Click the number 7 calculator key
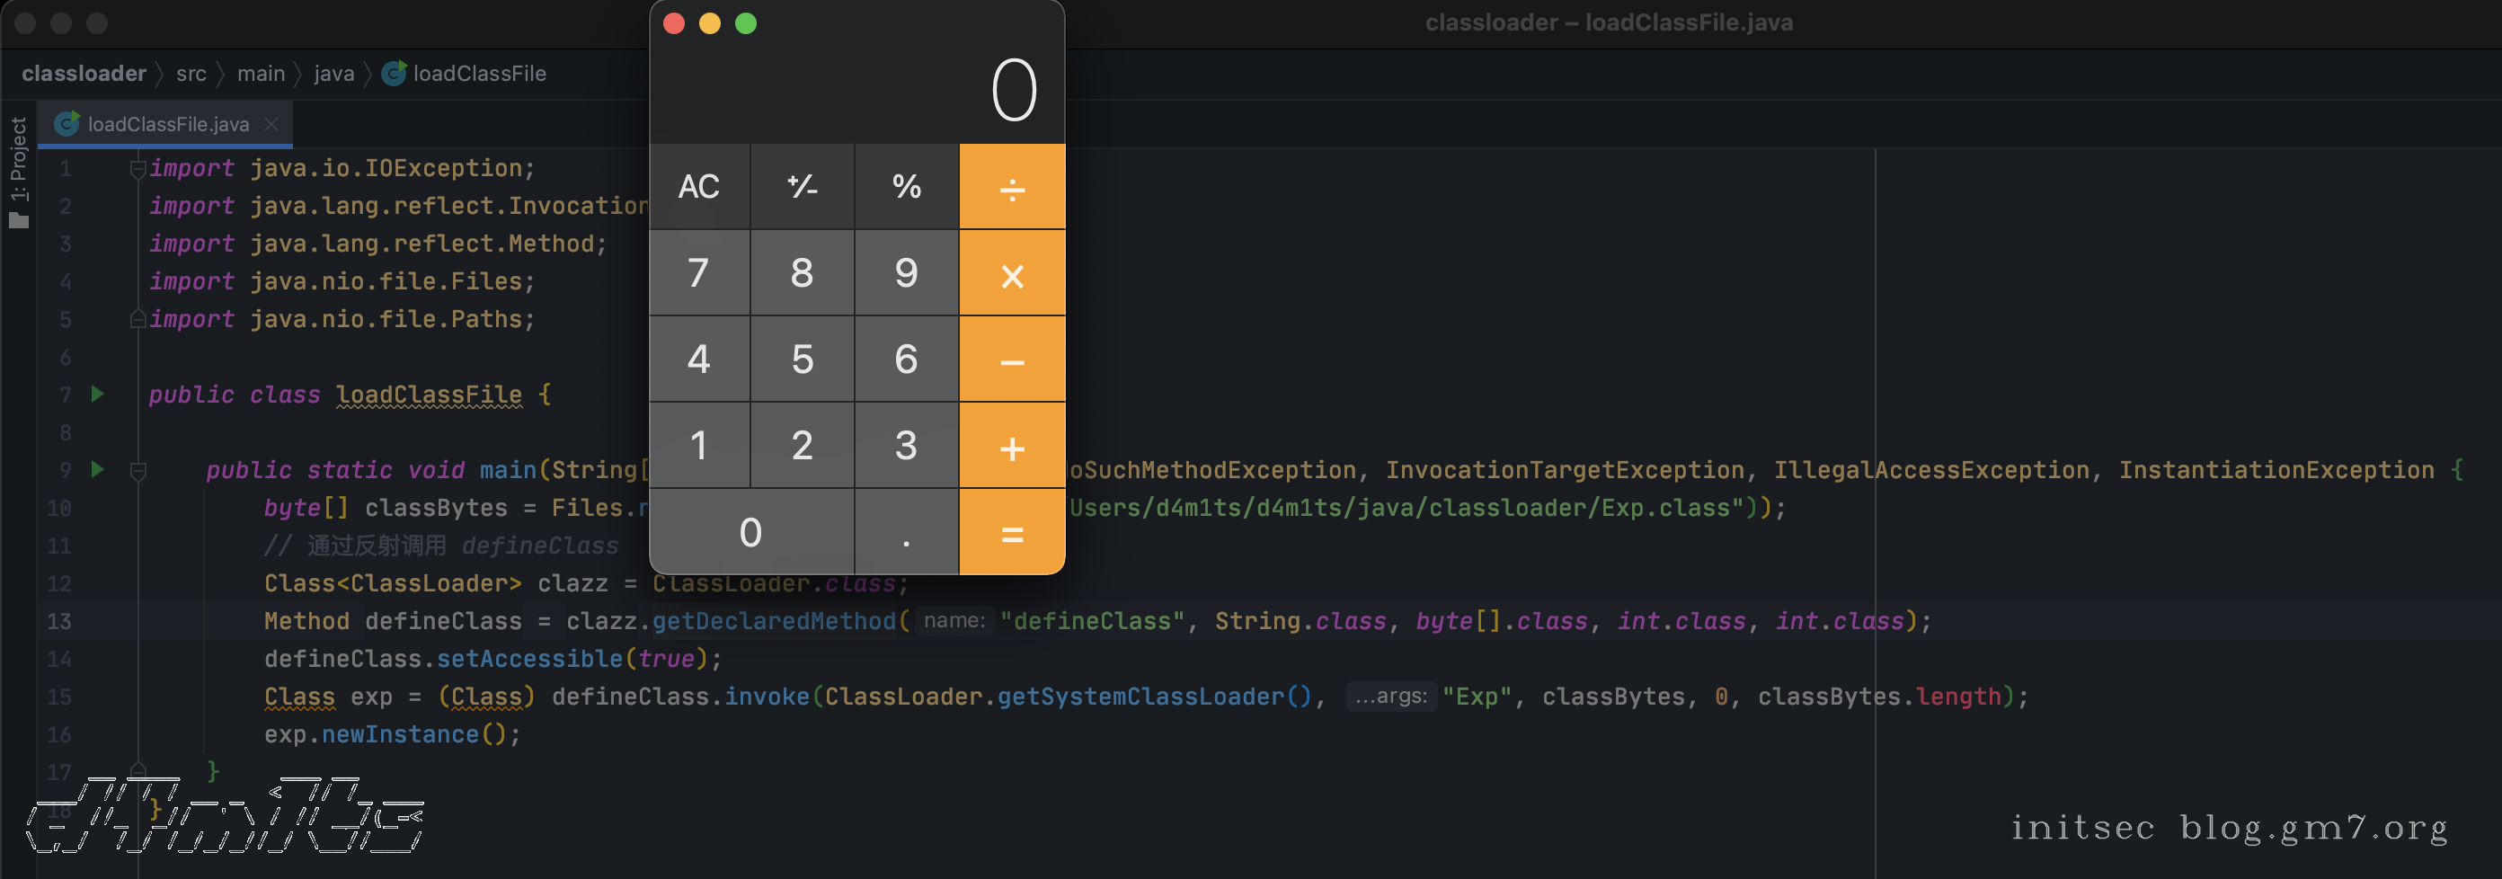Viewport: 2502px width, 879px height. coord(698,273)
